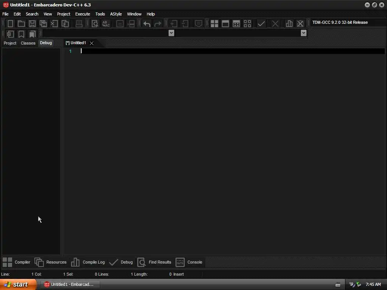Click line number 1 in gutter
387x290 pixels.
[70, 51]
